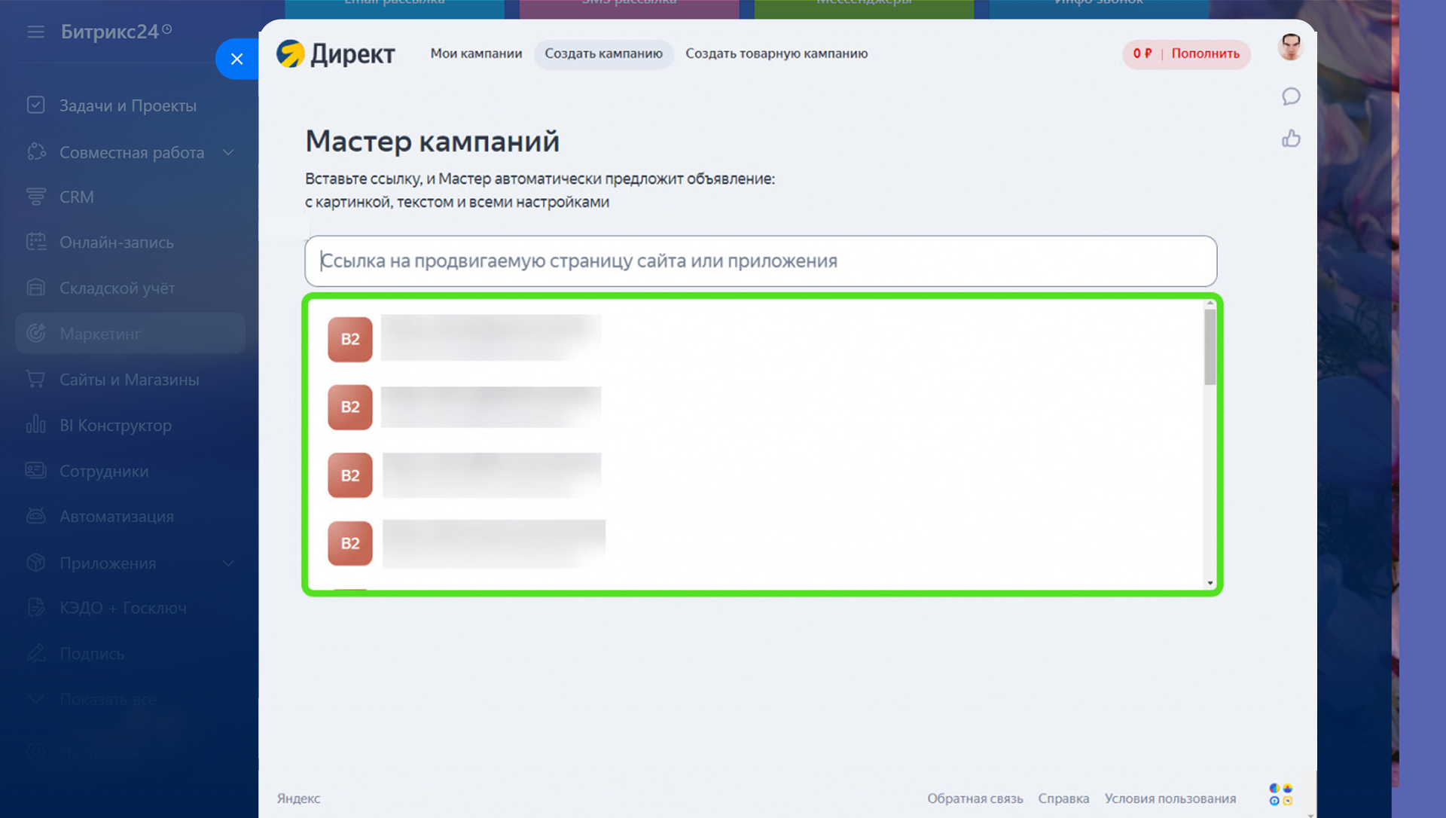The width and height of the screenshot is (1446, 818).
Task: Open the Обратная связь footer link
Action: [975, 798]
